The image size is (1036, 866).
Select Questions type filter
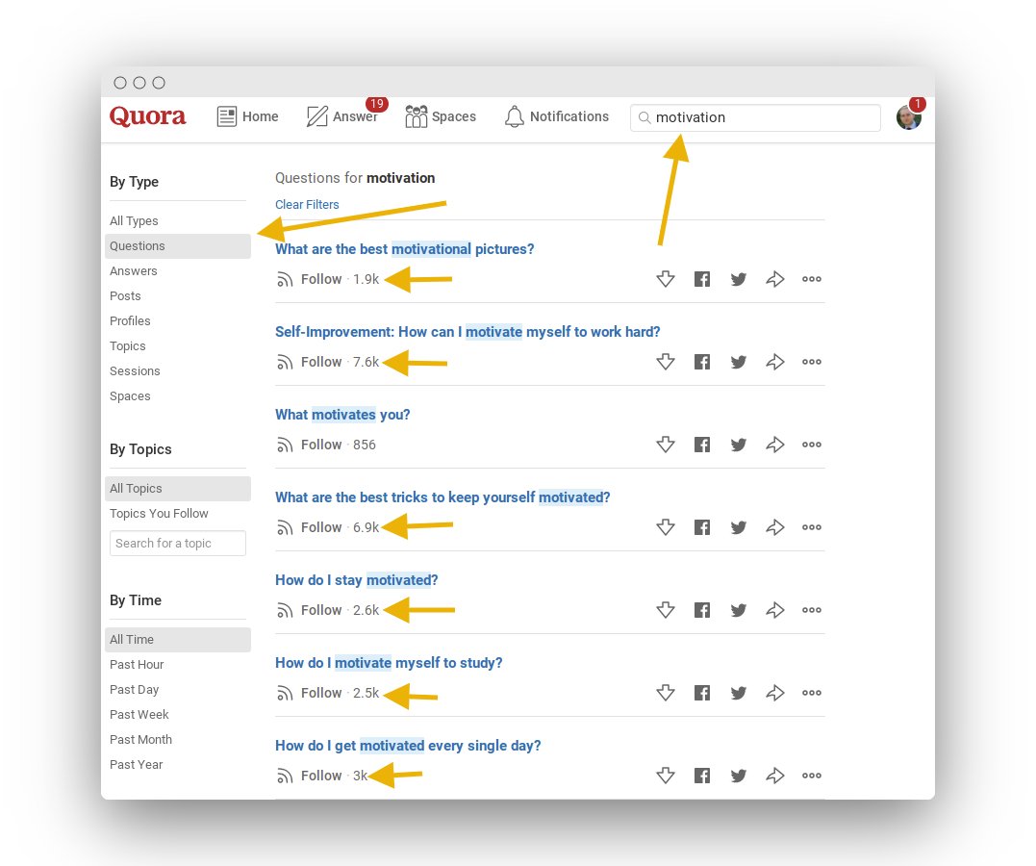pyautogui.click(x=178, y=246)
